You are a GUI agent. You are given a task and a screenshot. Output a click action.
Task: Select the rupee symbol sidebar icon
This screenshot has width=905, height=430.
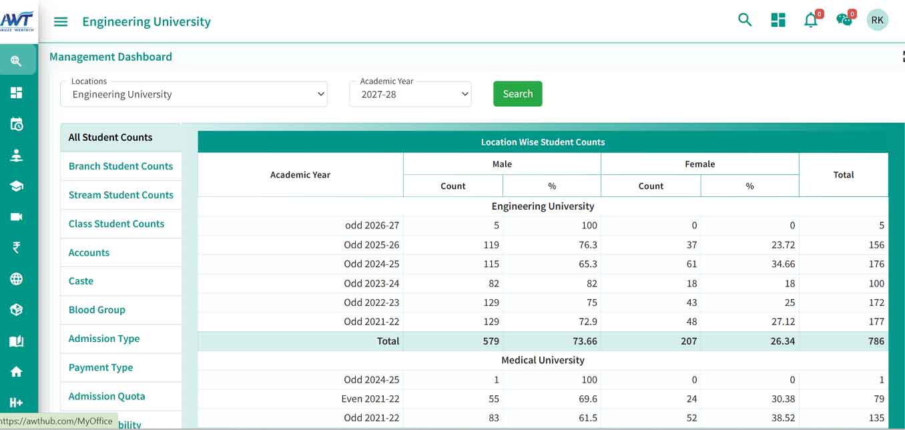click(17, 248)
